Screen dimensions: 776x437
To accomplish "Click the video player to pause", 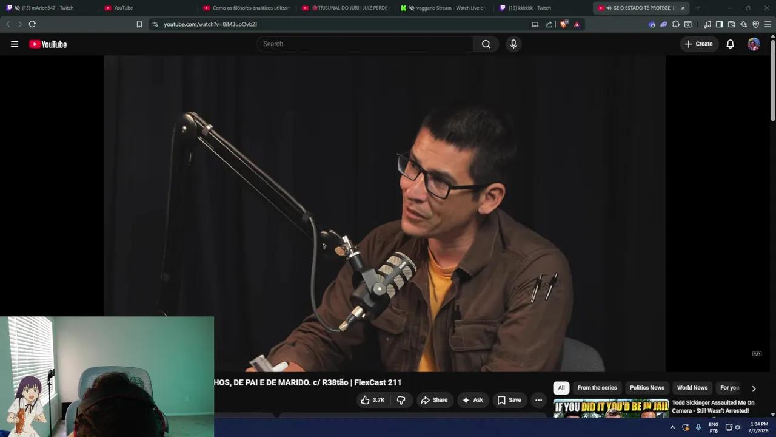I will point(384,212).
